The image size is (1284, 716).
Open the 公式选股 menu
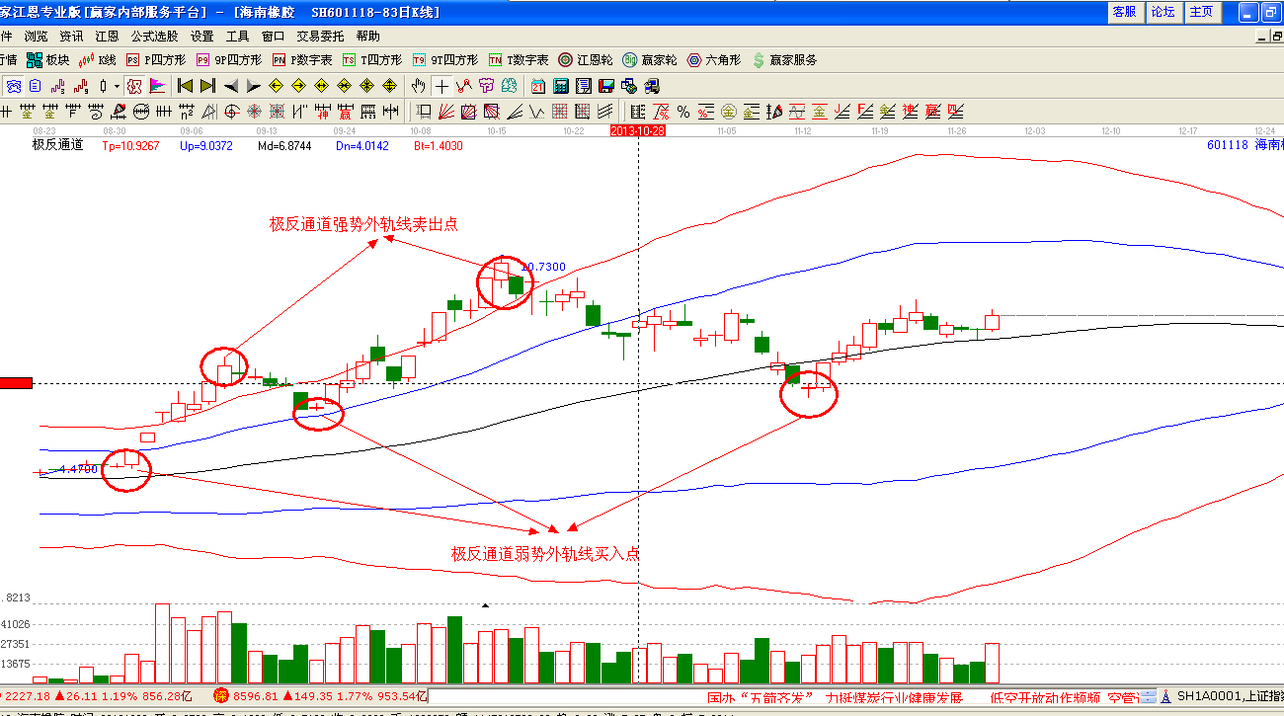[x=154, y=36]
